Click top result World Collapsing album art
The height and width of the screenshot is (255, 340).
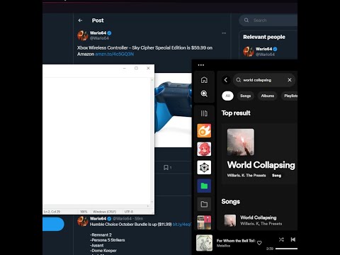tap(241, 142)
